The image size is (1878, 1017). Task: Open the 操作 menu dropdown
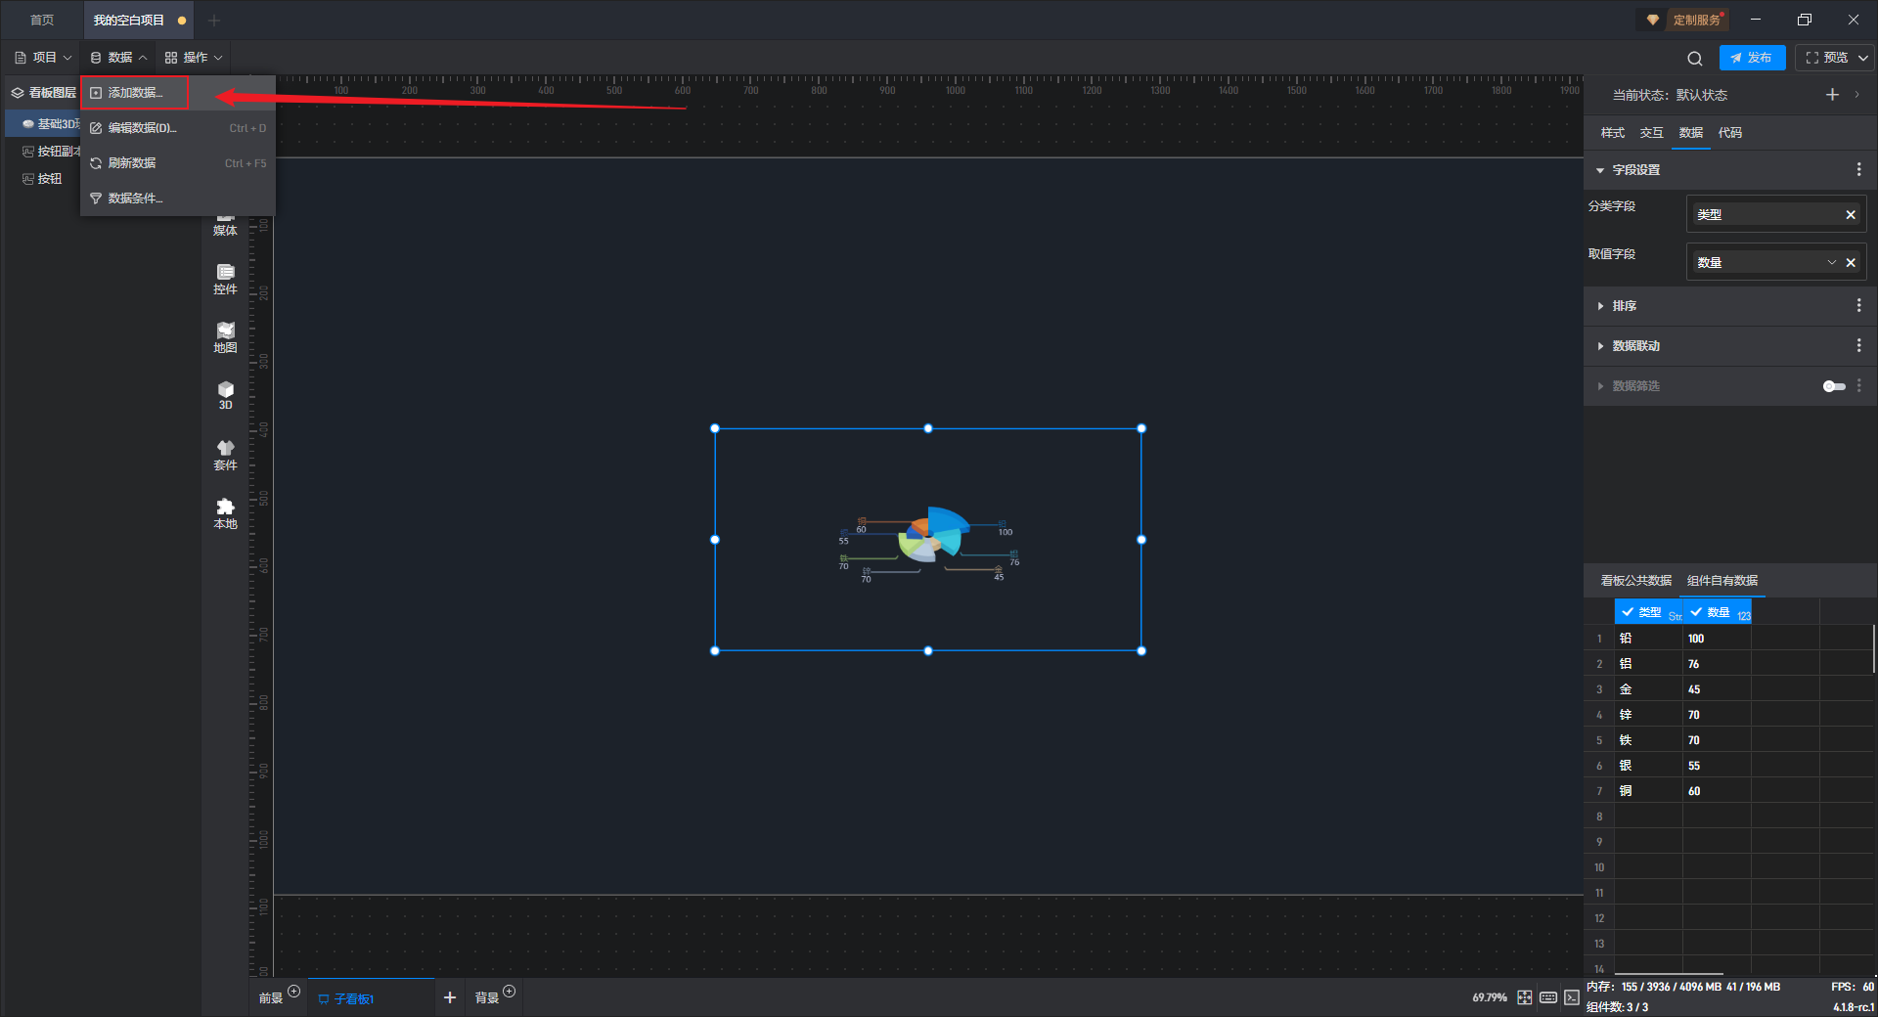[194, 58]
